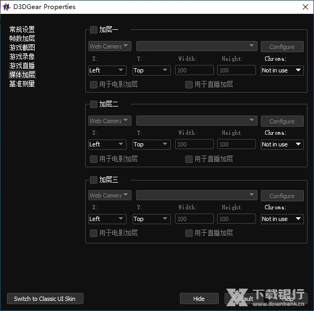This screenshot has width=314, height=311.
Task: Select 媒体加层 in the sidebar
Action: 22,75
